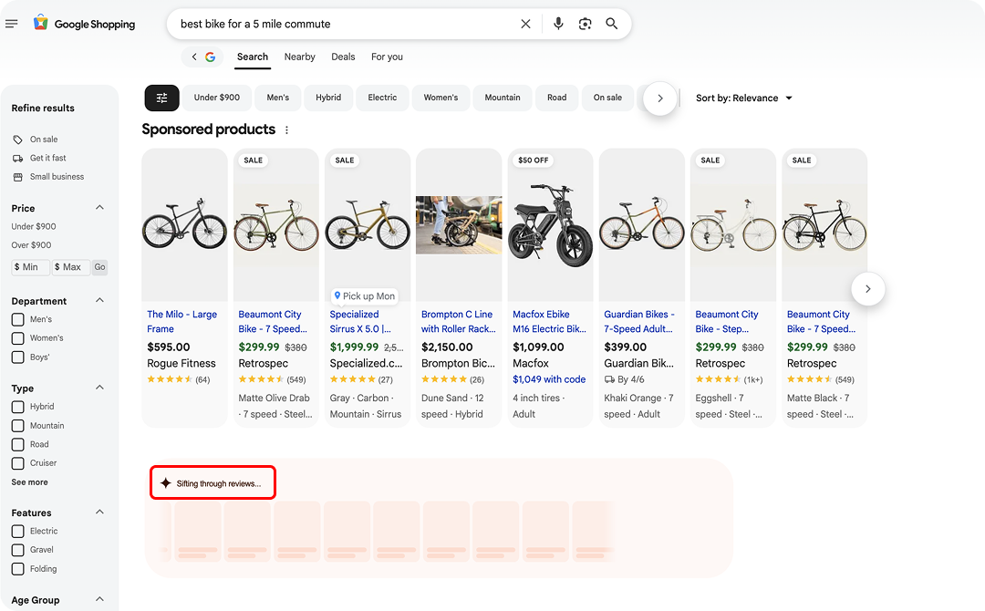Image resolution: width=985 pixels, height=611 pixels.
Task: Switch to the Search tab
Action: (253, 57)
